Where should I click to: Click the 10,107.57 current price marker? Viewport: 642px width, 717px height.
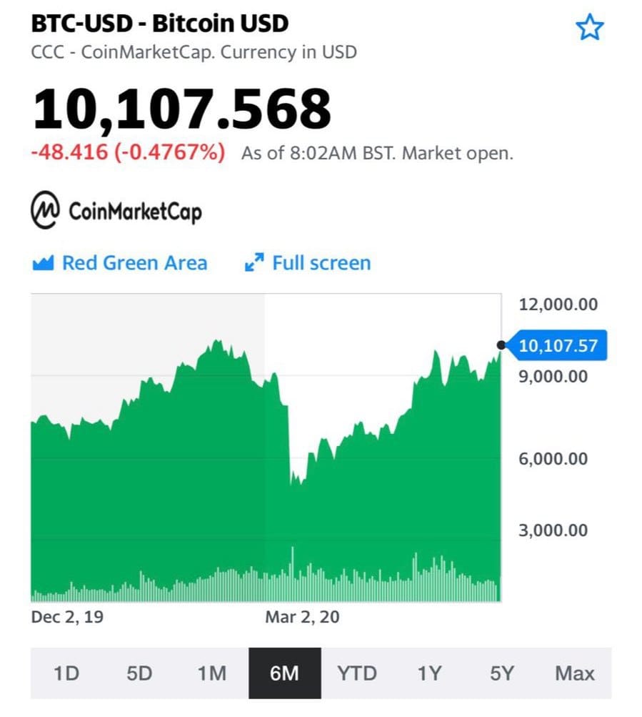click(558, 345)
